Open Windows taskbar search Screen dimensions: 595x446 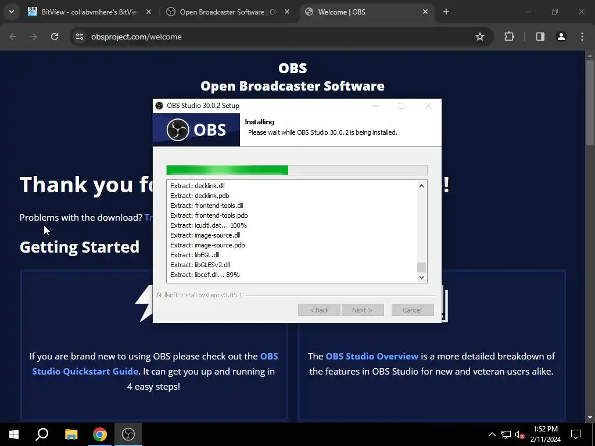(42, 434)
